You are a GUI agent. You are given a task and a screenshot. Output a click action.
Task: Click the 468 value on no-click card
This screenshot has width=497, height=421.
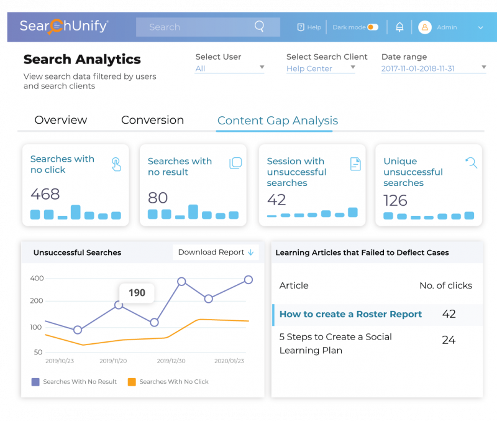click(x=45, y=194)
